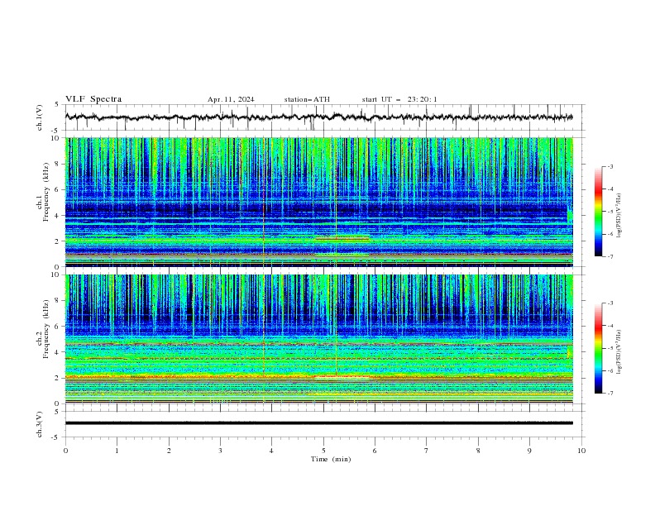Select the date "Apr. 11, 2024"
Viewport: 655px width, 506px height.
(231, 99)
